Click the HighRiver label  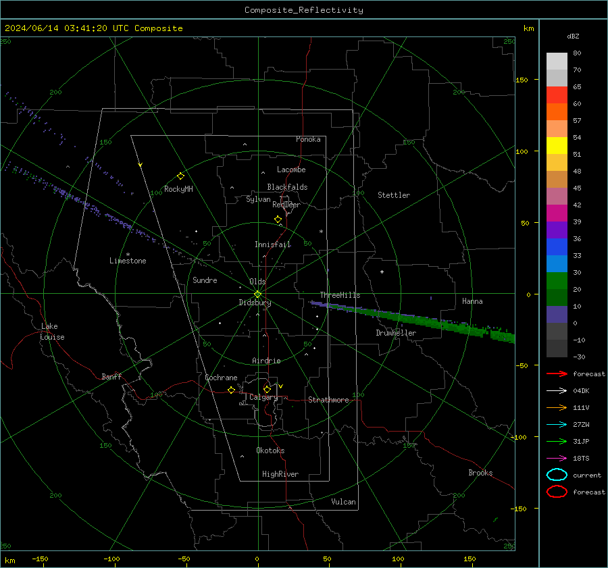coord(280,474)
